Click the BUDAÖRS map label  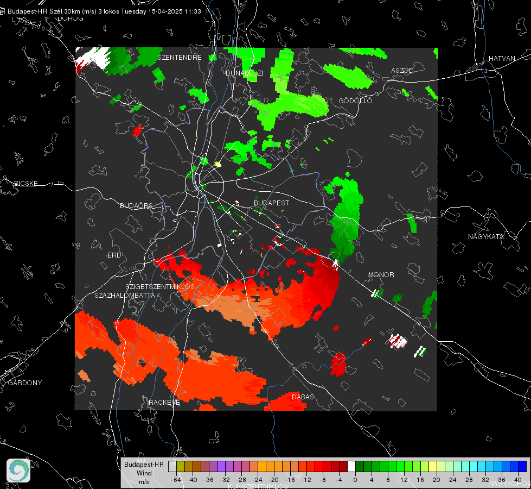[136, 205]
